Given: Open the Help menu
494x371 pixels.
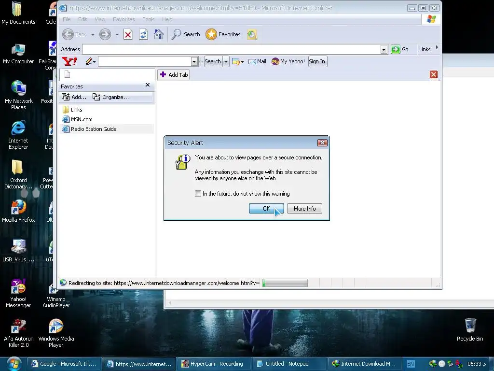Looking at the screenshot, I should pyautogui.click(x=167, y=19).
